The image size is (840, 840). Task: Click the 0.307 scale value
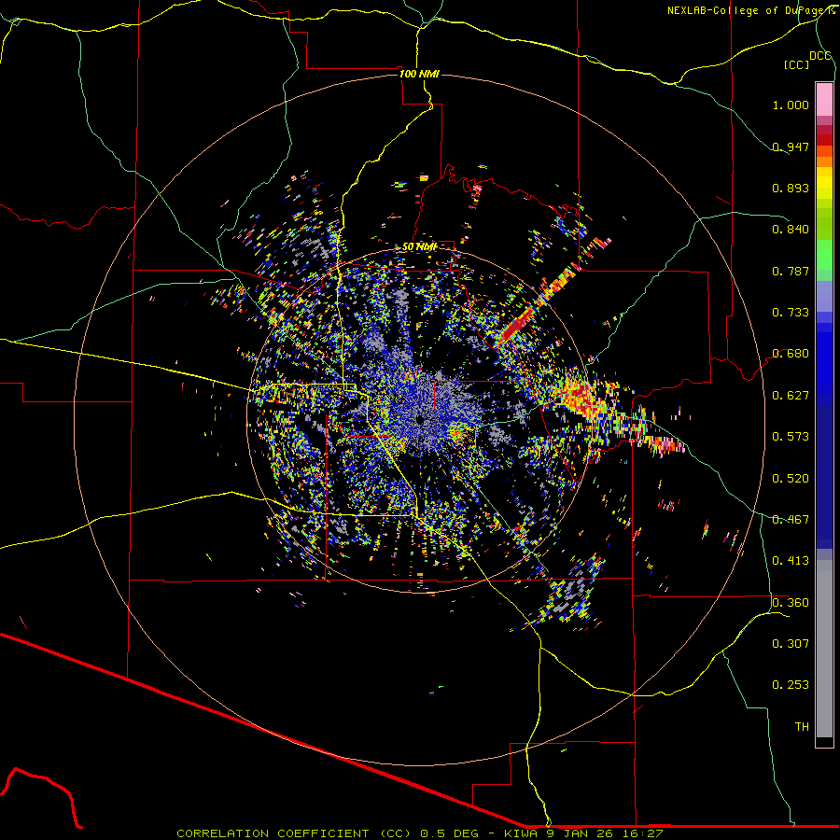click(791, 644)
